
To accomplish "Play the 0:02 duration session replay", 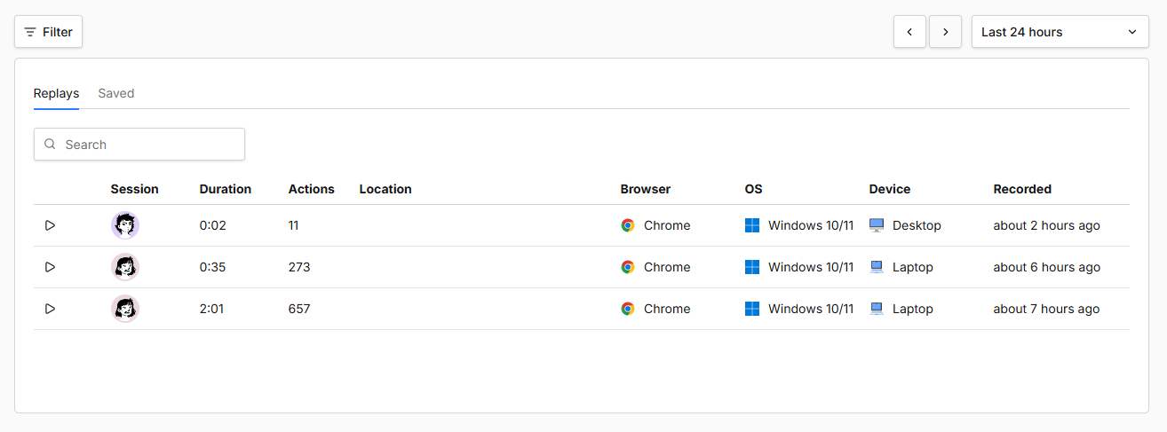I will 50,225.
